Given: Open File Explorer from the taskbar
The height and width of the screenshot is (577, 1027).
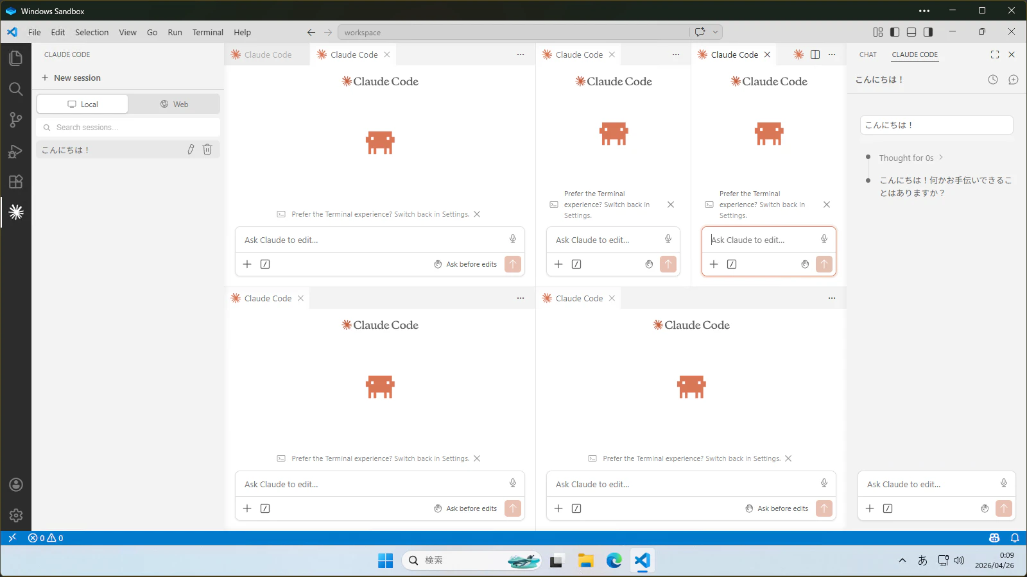Looking at the screenshot, I should [x=585, y=560].
